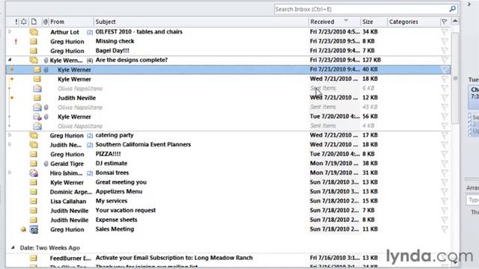
Task: Select the Great meeting you email
Action: [228, 182]
